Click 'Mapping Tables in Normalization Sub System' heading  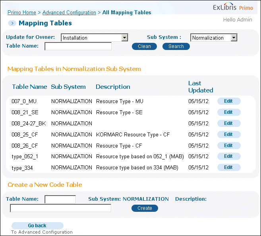tap(74, 69)
